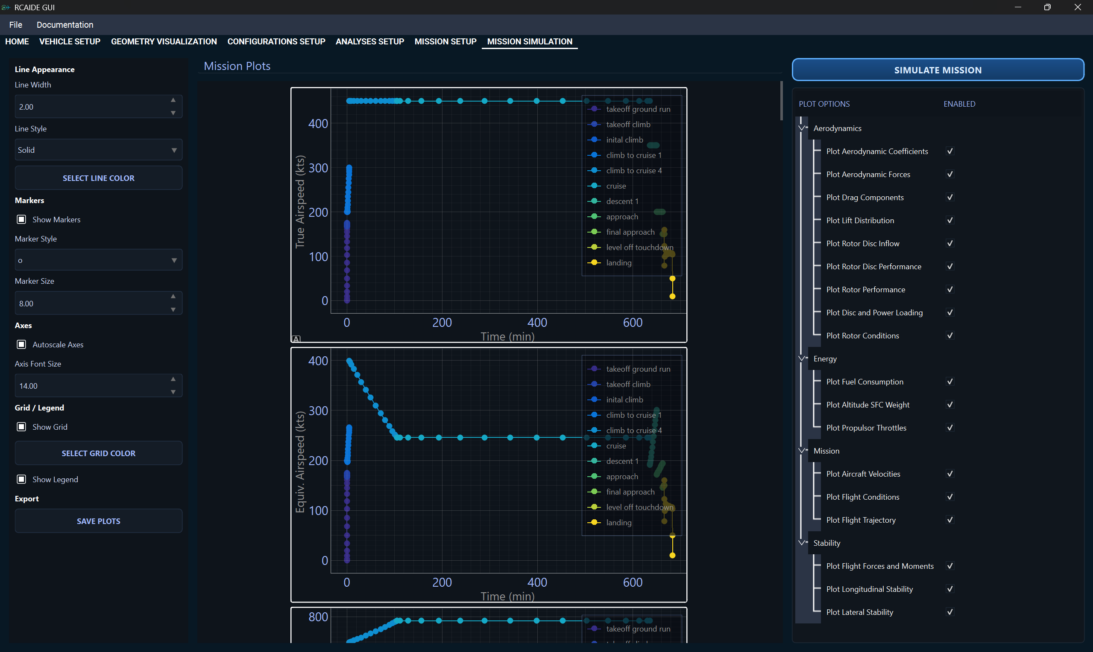Viewport: 1093px width, 652px height.
Task: Click the SIMULATE MISSION button
Action: (938, 70)
